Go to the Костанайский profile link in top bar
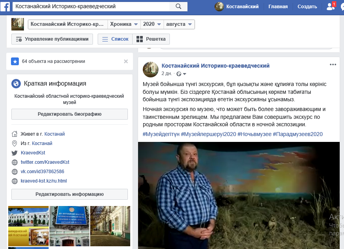Screen dimensions: 344x249 pyautogui.click(x=242, y=7)
